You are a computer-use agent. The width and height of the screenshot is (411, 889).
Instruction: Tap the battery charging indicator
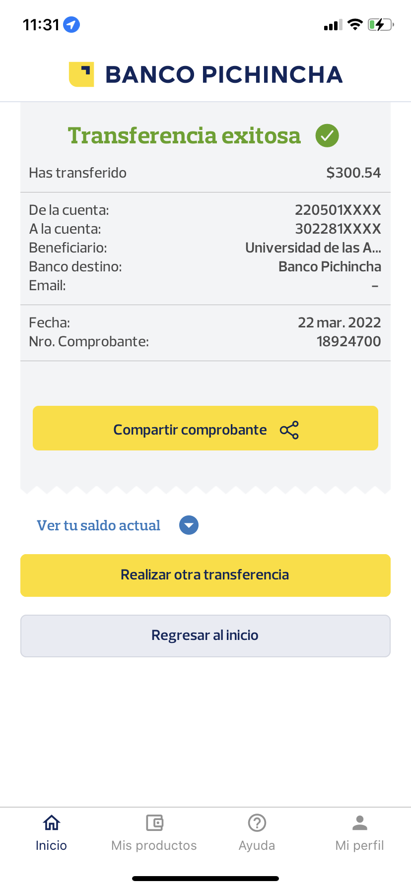[x=380, y=24]
